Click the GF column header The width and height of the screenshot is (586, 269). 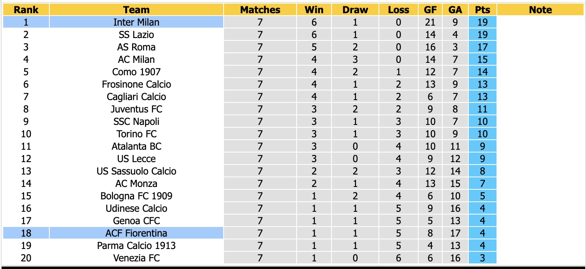[x=430, y=10]
